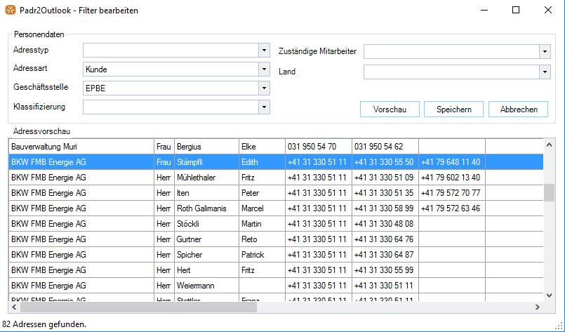Expand the Adressart dropdown showing Kunde

[x=264, y=69]
